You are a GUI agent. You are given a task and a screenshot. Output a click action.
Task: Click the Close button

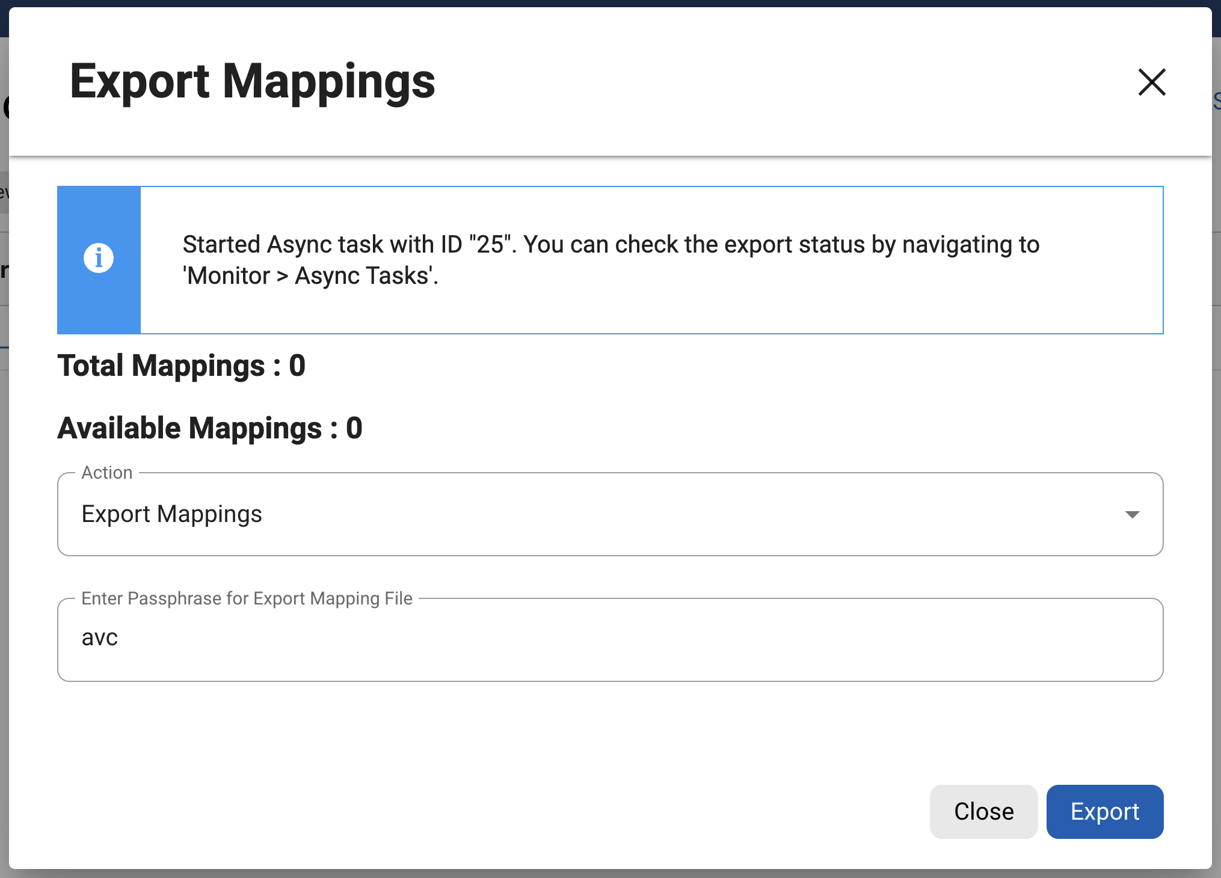983,811
